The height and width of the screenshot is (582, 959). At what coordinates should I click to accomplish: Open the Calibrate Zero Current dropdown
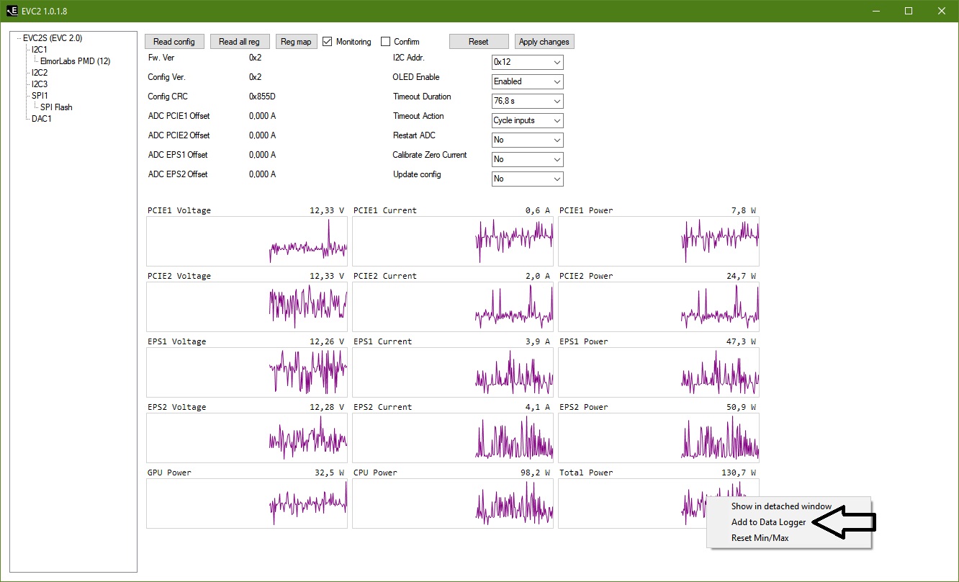click(527, 160)
